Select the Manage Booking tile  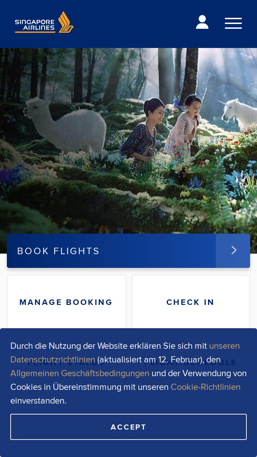point(66,302)
